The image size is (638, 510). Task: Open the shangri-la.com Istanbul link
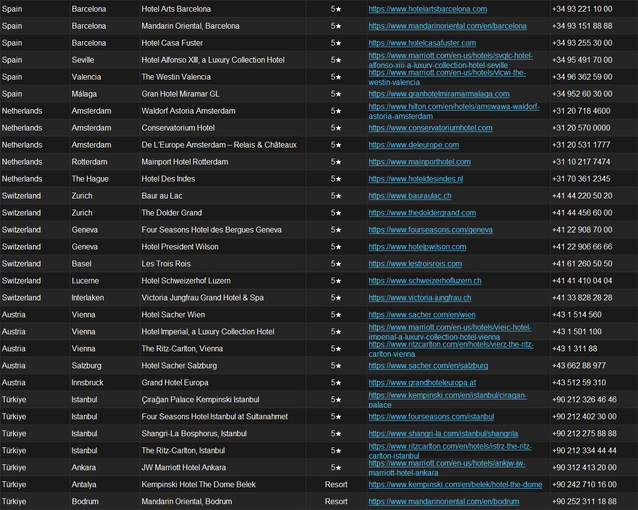pos(443,433)
